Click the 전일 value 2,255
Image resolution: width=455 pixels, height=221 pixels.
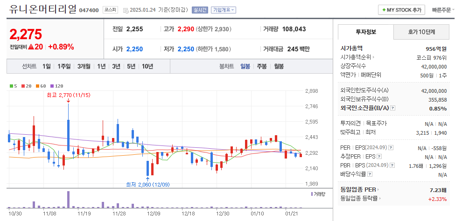tap(135, 29)
